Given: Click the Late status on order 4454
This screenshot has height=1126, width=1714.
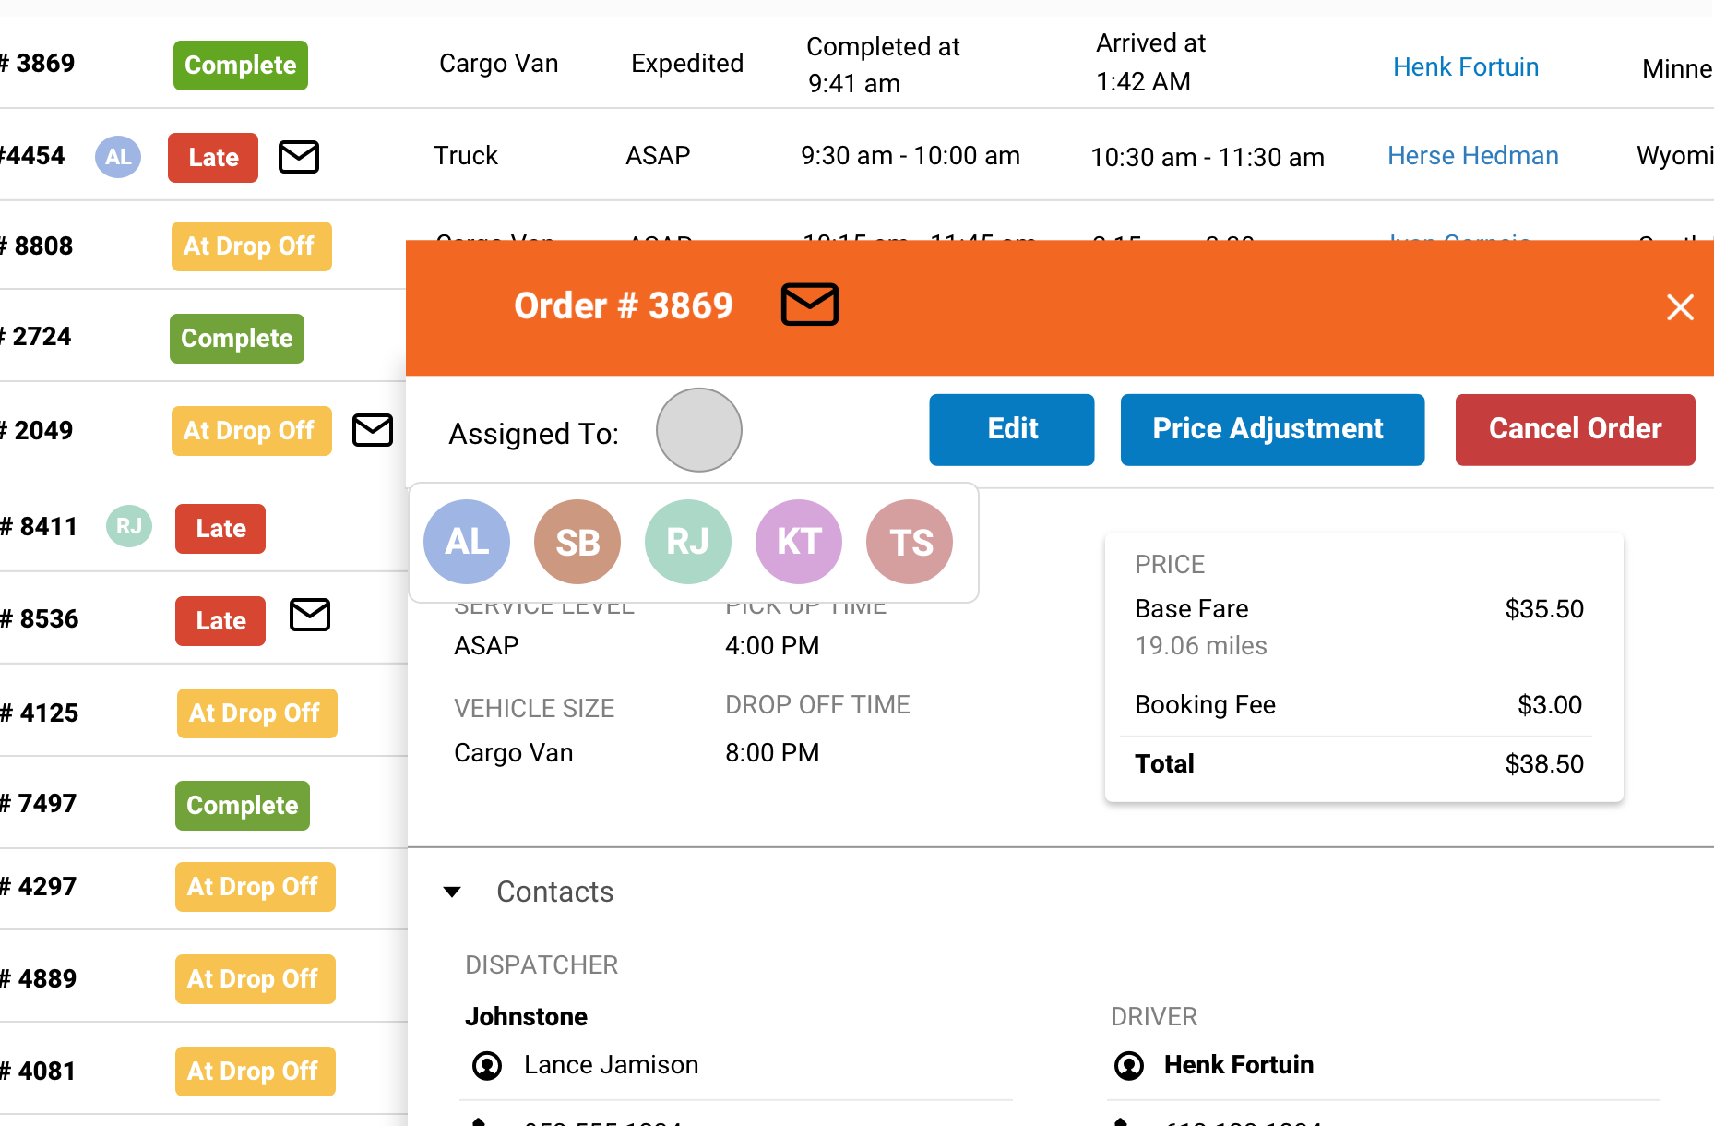Looking at the screenshot, I should (213, 158).
